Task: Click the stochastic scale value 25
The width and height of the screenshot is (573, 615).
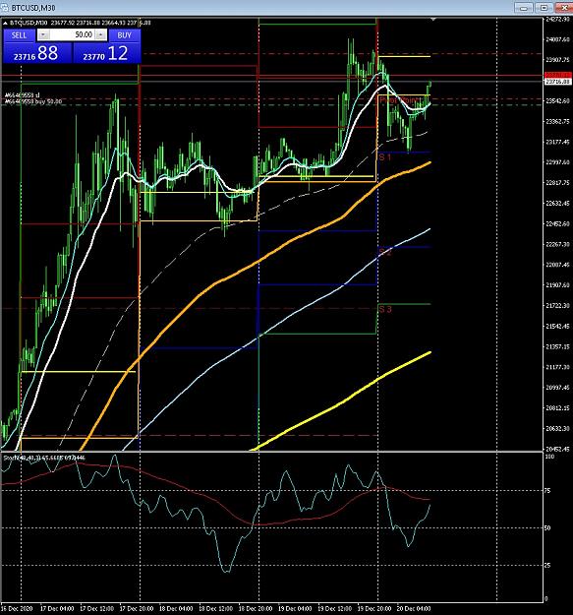Action: click(x=547, y=565)
